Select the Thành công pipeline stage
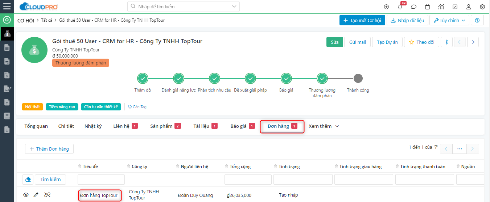The height and width of the screenshot is (202, 490). [358, 78]
